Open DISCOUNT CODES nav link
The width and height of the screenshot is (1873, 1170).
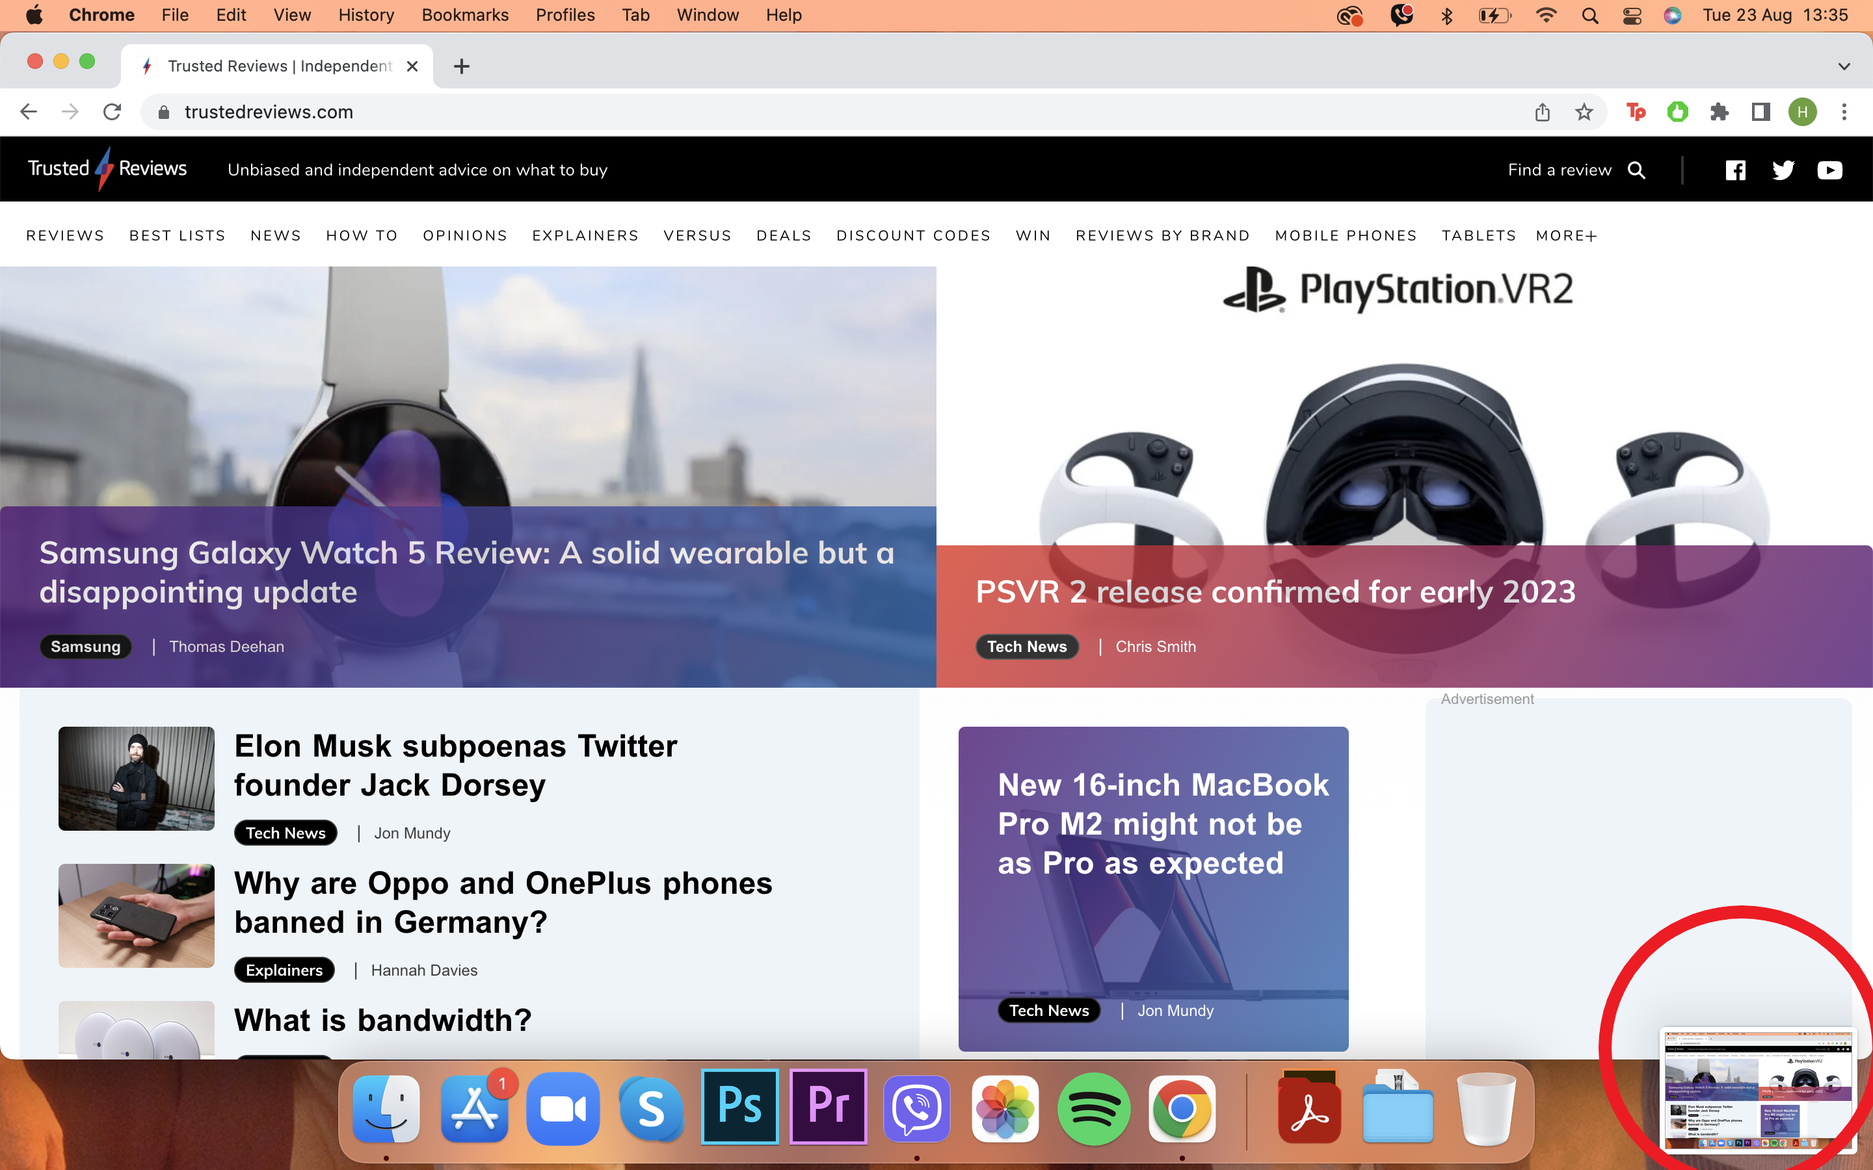pos(913,236)
